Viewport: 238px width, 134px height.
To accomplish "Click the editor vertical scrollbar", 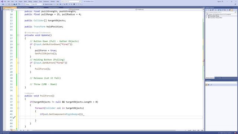I will click(203, 70).
